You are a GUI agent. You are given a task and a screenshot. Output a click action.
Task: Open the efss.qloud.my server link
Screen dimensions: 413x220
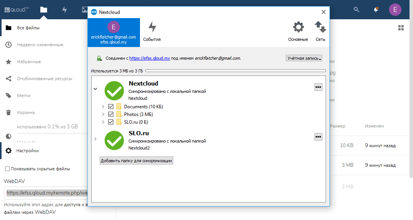tap(150, 59)
